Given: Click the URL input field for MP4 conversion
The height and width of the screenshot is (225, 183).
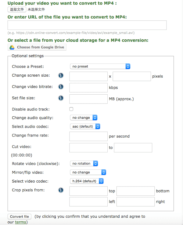Looking at the screenshot, I should pos(87,25).
